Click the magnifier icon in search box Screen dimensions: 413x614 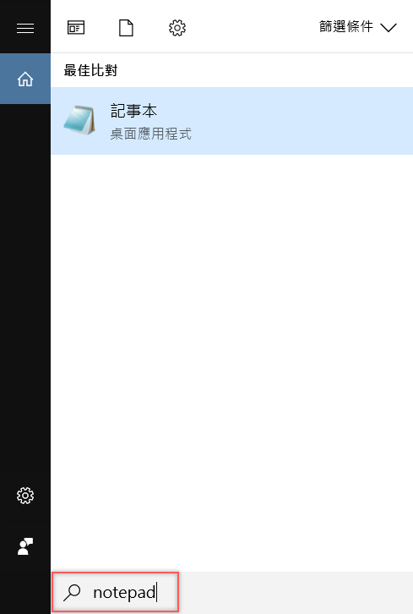[72, 592]
